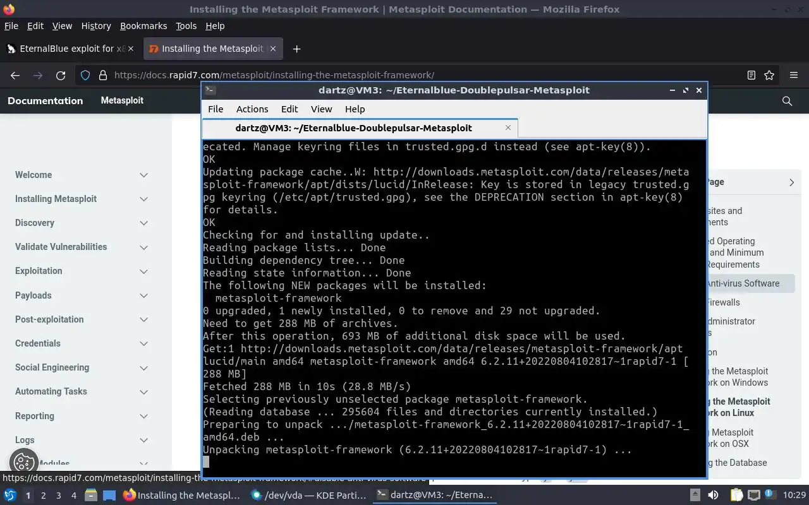809x505 pixels.
Task: Click the Metasploit header link
Action: point(122,100)
